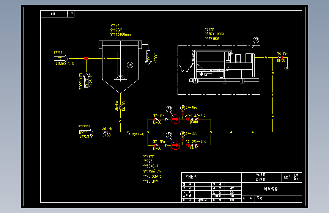This screenshot has width=329, height=213.
Task: Click the inlet flow arrow above ø159X4 5-C
Action: 61,58
